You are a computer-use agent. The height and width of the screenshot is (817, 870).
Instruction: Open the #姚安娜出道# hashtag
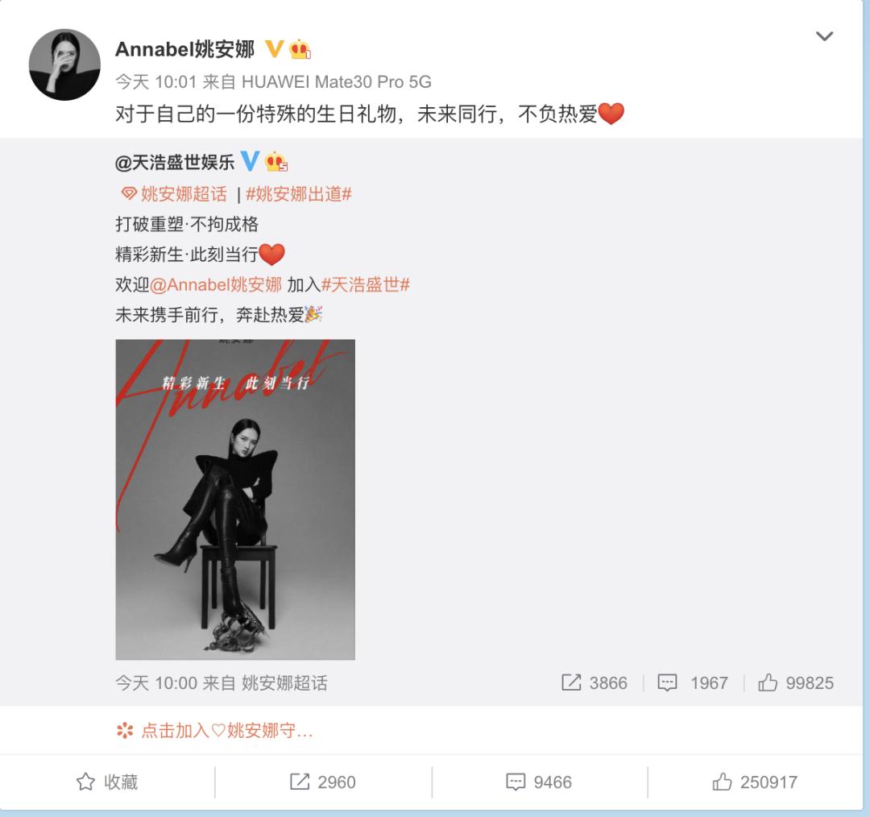tap(299, 193)
